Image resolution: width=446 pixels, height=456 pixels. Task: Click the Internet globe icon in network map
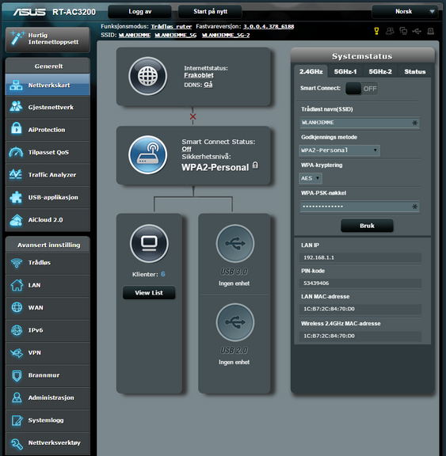(148, 76)
